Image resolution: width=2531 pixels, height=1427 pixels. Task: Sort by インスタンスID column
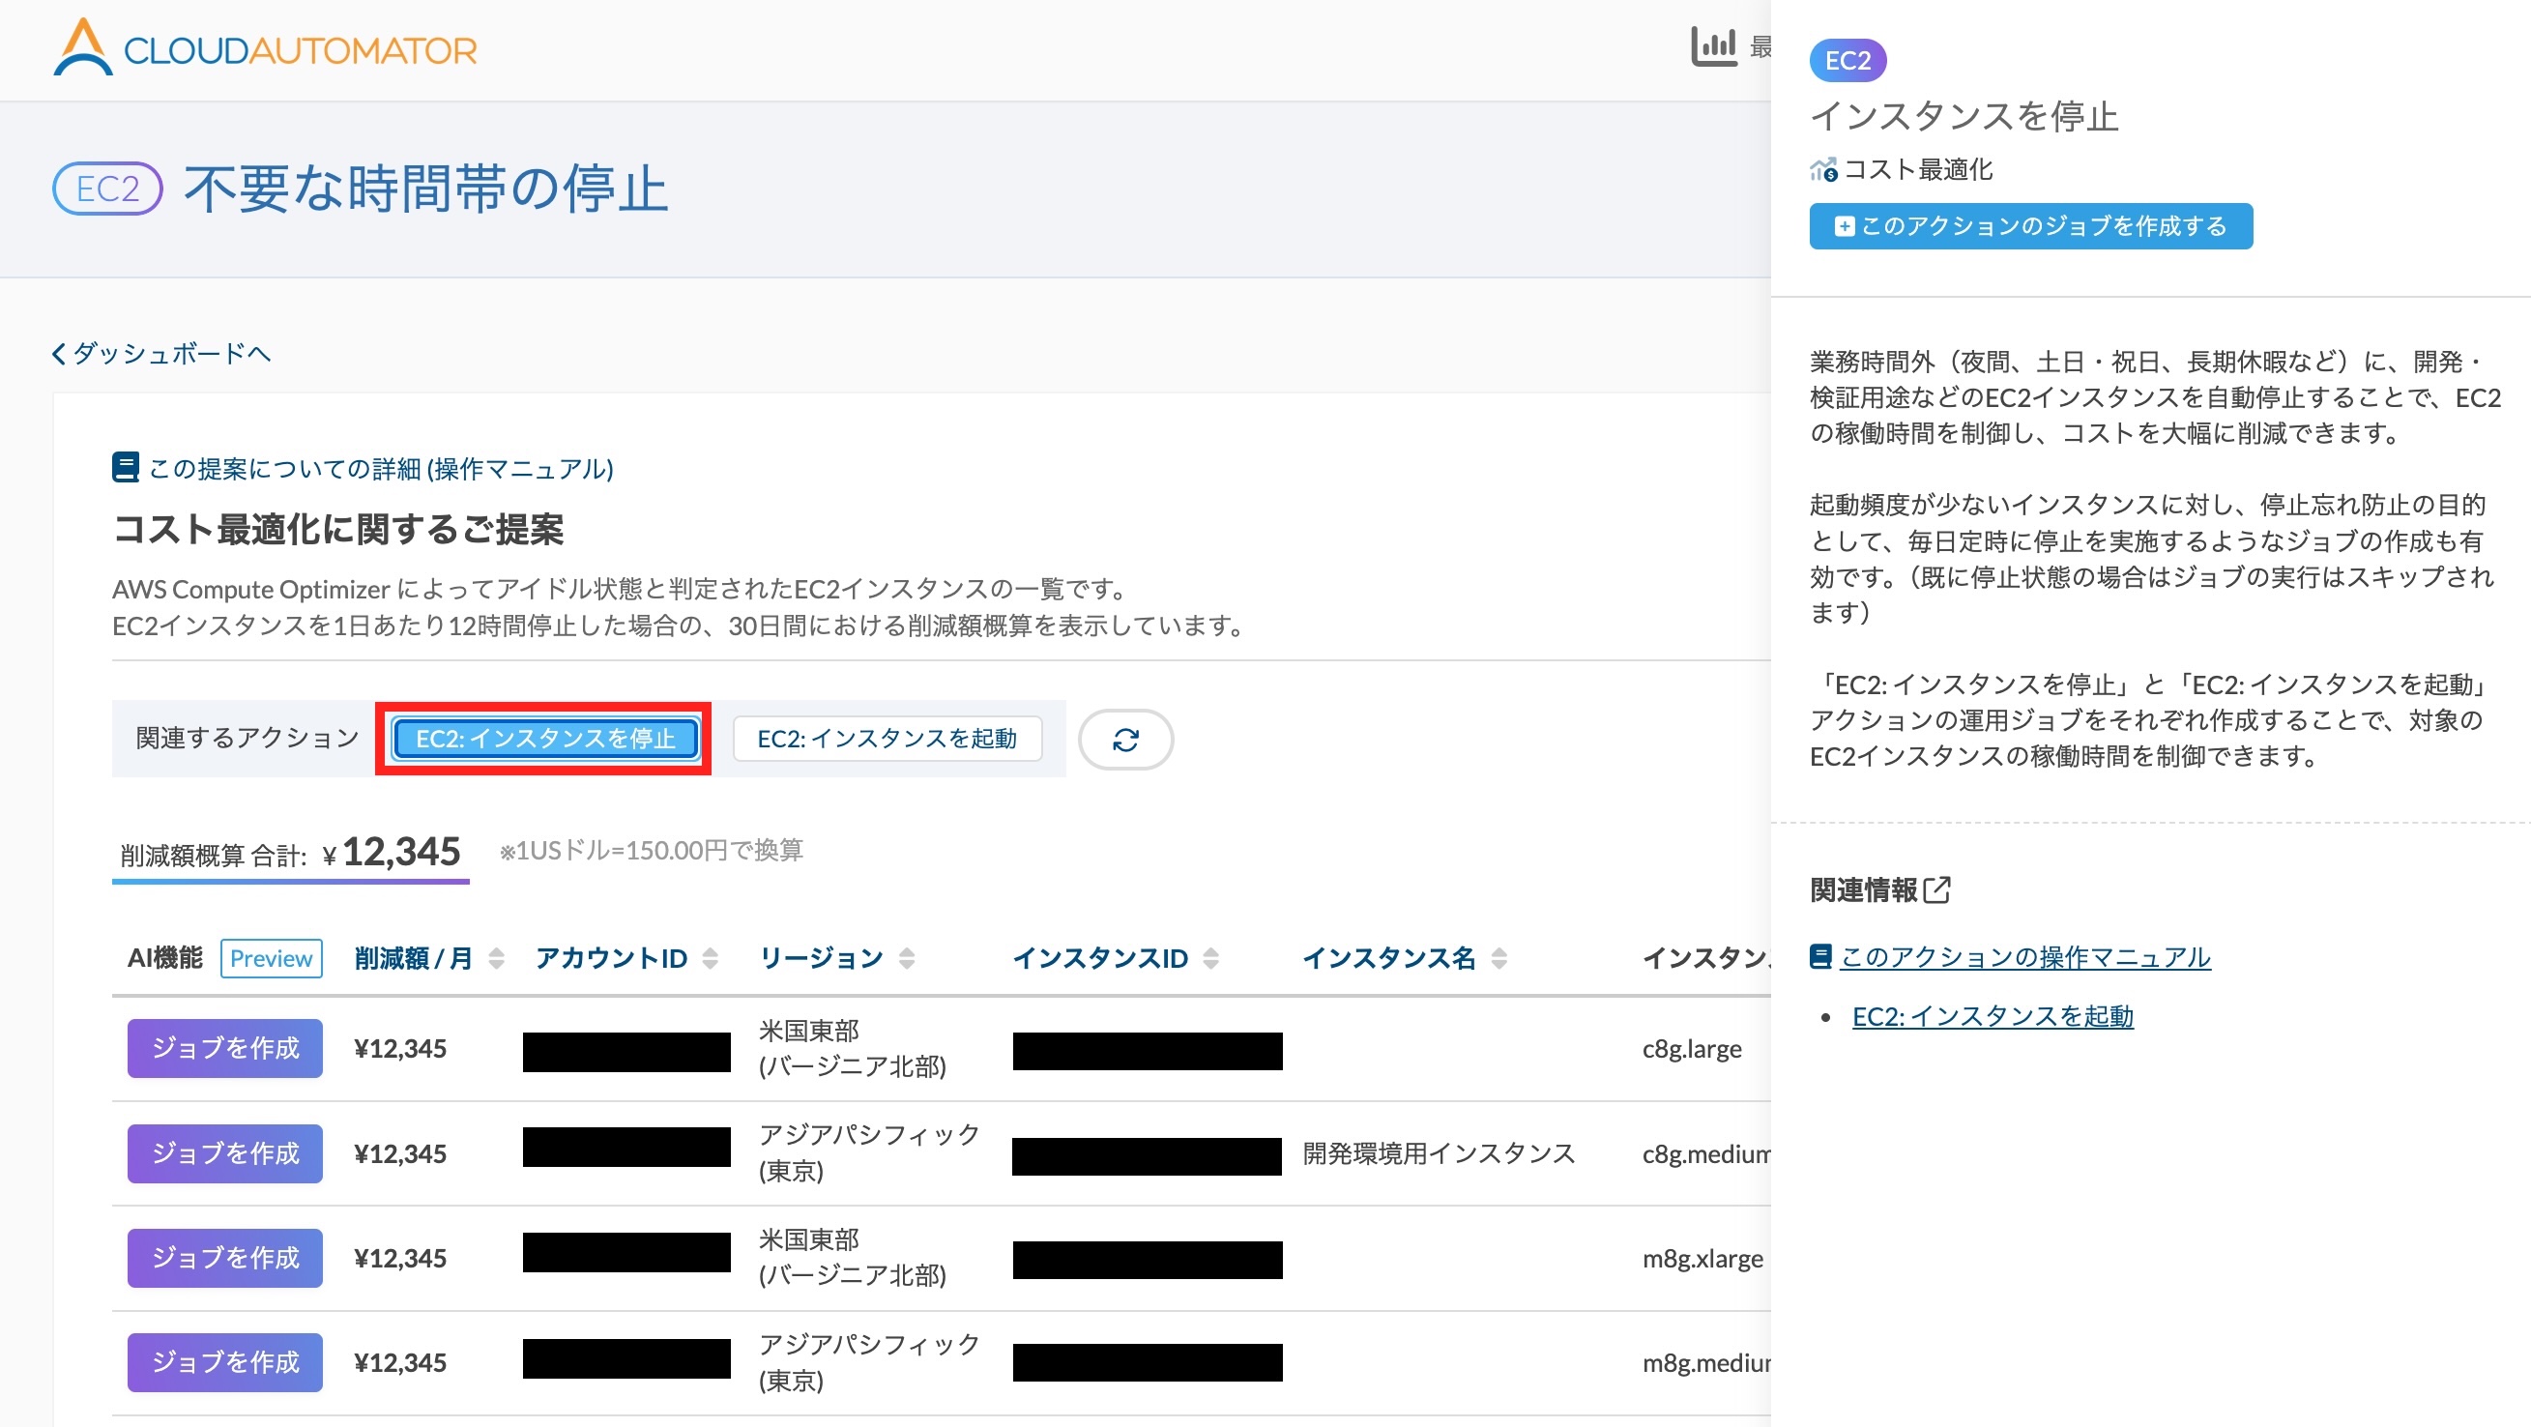(1116, 958)
